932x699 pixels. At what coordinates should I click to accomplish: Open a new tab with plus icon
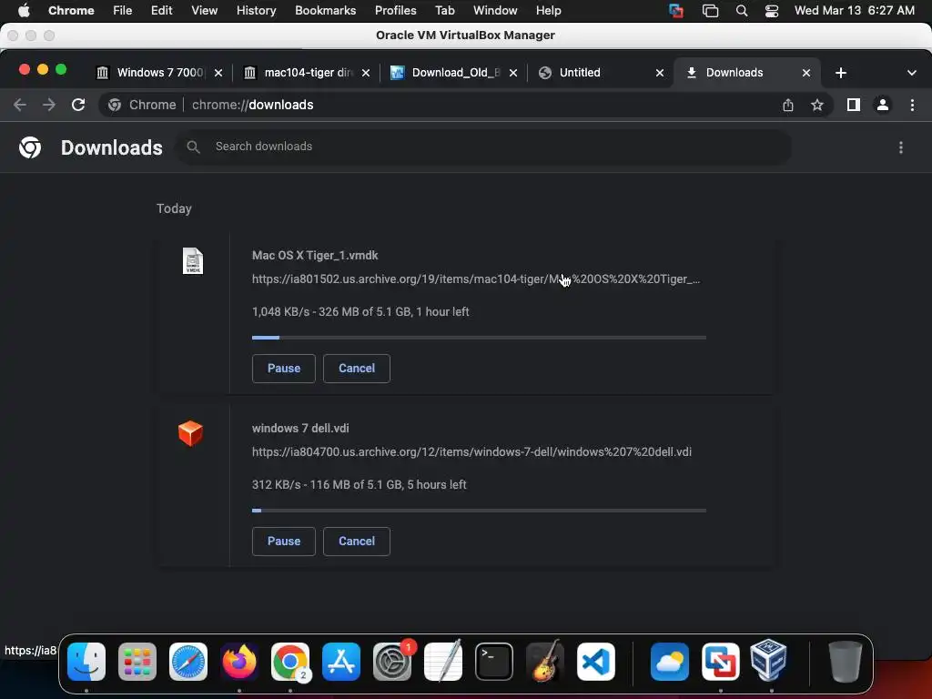tap(840, 73)
